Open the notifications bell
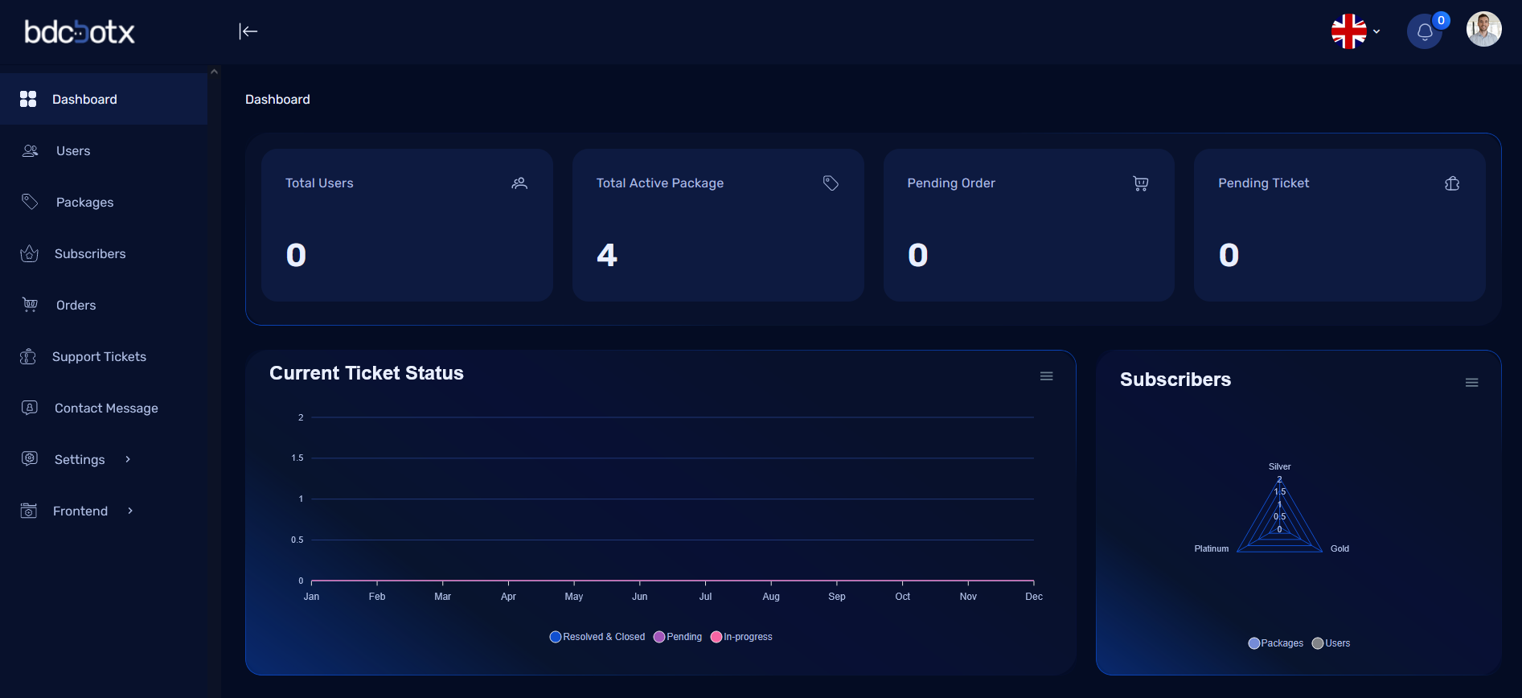1522x698 pixels. click(1424, 32)
